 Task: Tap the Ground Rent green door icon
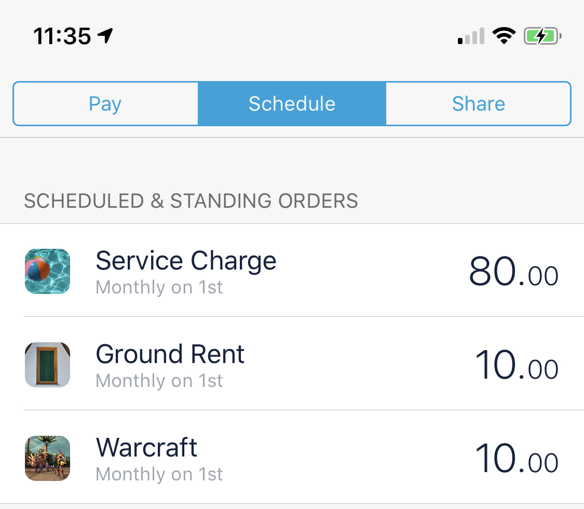[47, 365]
